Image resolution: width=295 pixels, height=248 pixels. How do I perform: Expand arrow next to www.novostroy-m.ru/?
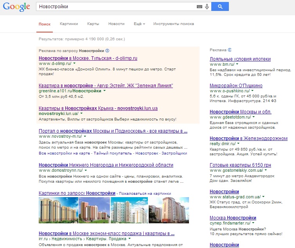(x=85, y=136)
